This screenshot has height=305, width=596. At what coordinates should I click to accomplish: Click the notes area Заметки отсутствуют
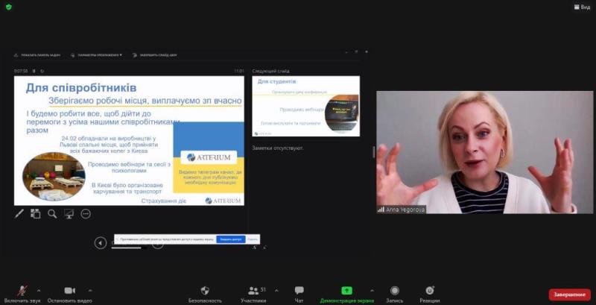point(278,148)
